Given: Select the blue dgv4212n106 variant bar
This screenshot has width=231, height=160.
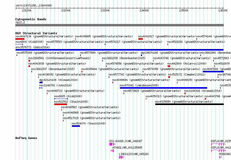Looking at the screenshot, I should click(41, 82).
